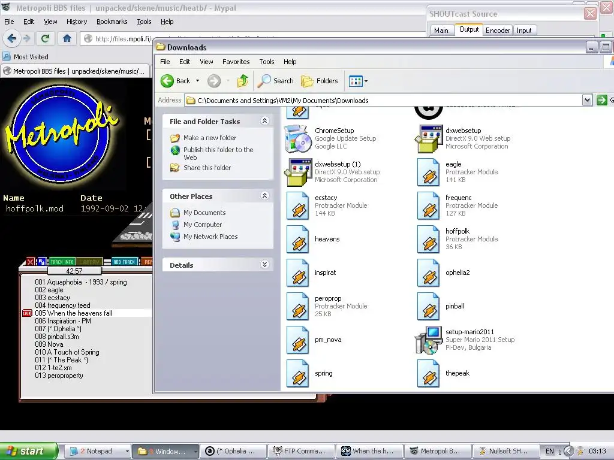Collapse the Other Places section
Viewport: 614px width, 460px height.
coord(264,196)
